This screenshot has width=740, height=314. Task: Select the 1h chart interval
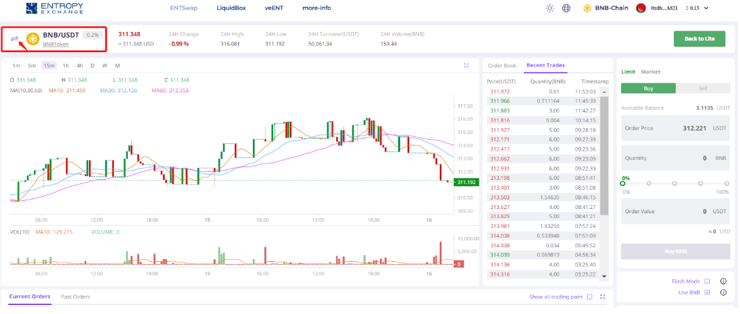(65, 65)
